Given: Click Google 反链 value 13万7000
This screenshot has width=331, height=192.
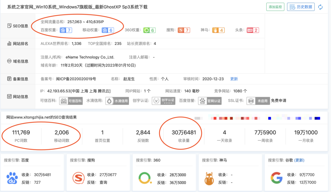Looking at the screenshot, I should 308,182.
